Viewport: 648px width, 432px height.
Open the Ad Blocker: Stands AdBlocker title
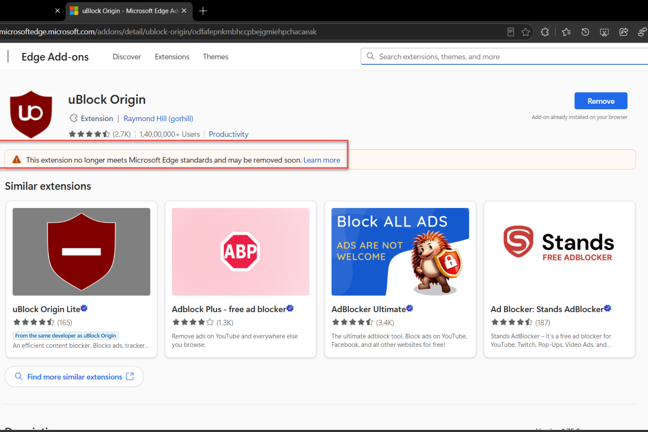point(547,309)
